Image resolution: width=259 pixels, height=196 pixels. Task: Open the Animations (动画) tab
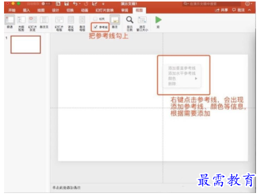pyautogui.click(x=85, y=11)
